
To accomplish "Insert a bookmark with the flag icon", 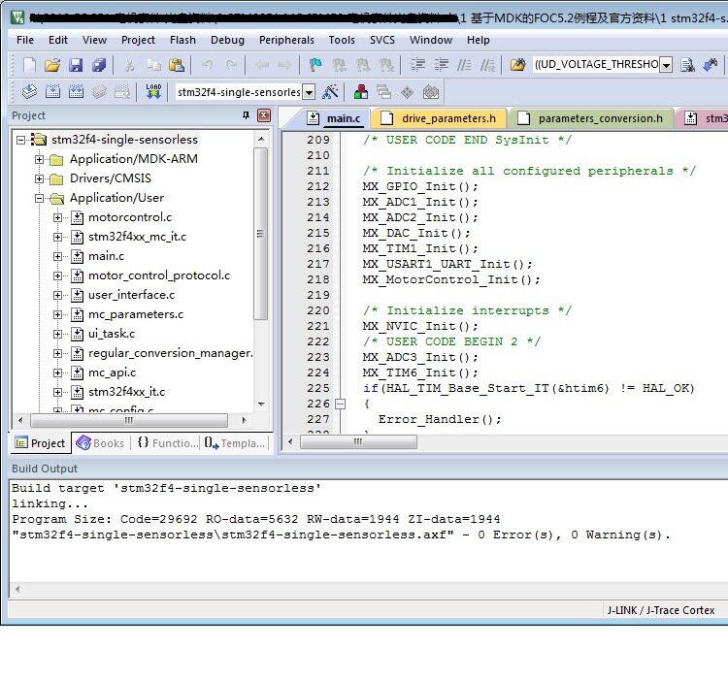I will [x=315, y=65].
